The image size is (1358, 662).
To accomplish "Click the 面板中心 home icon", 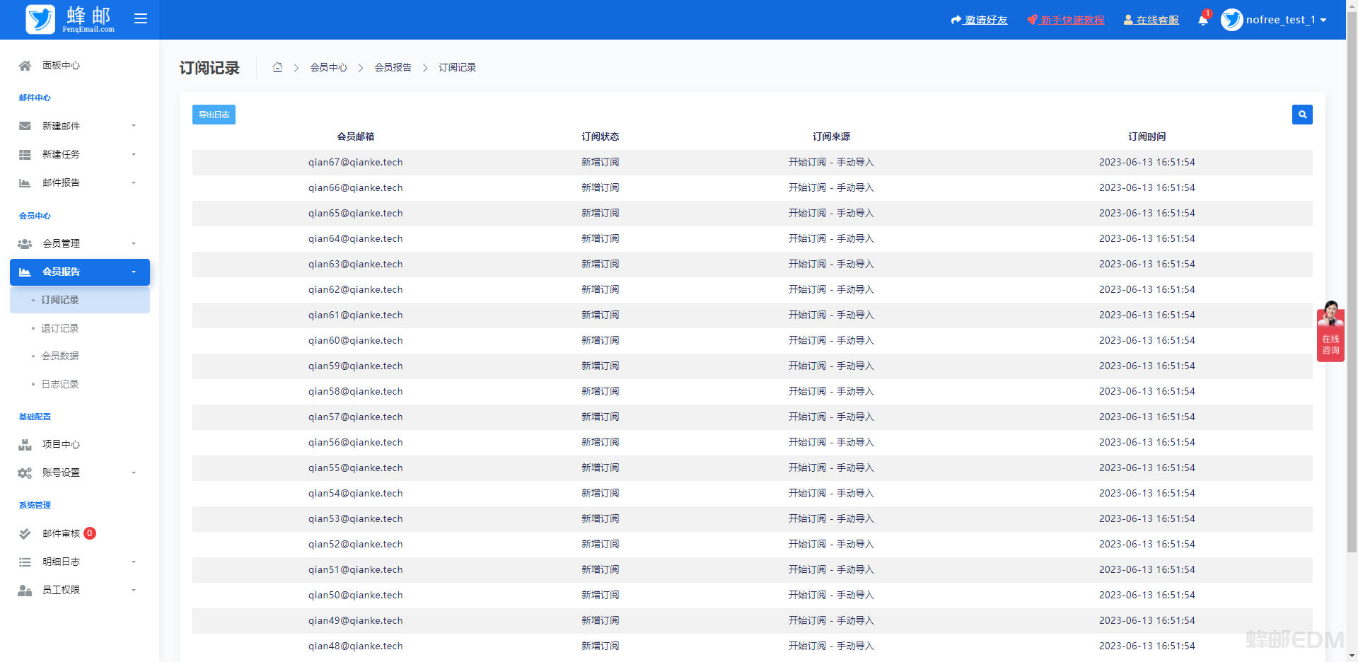I will point(25,65).
